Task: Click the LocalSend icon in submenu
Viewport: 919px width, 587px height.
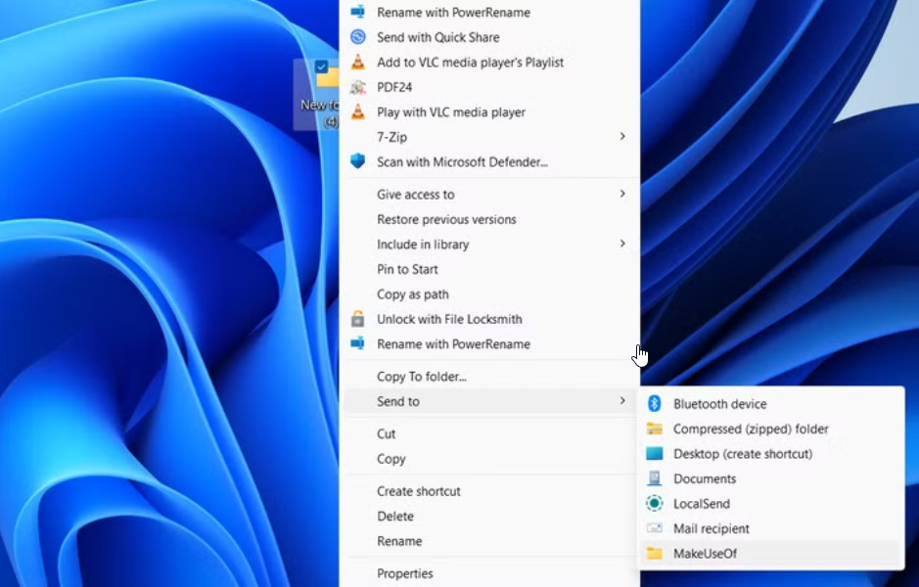Action: pyautogui.click(x=655, y=504)
